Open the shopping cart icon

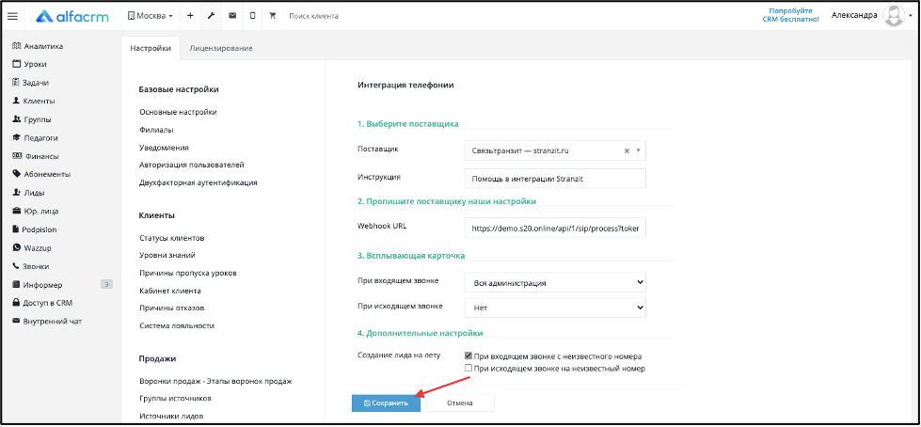click(x=273, y=16)
